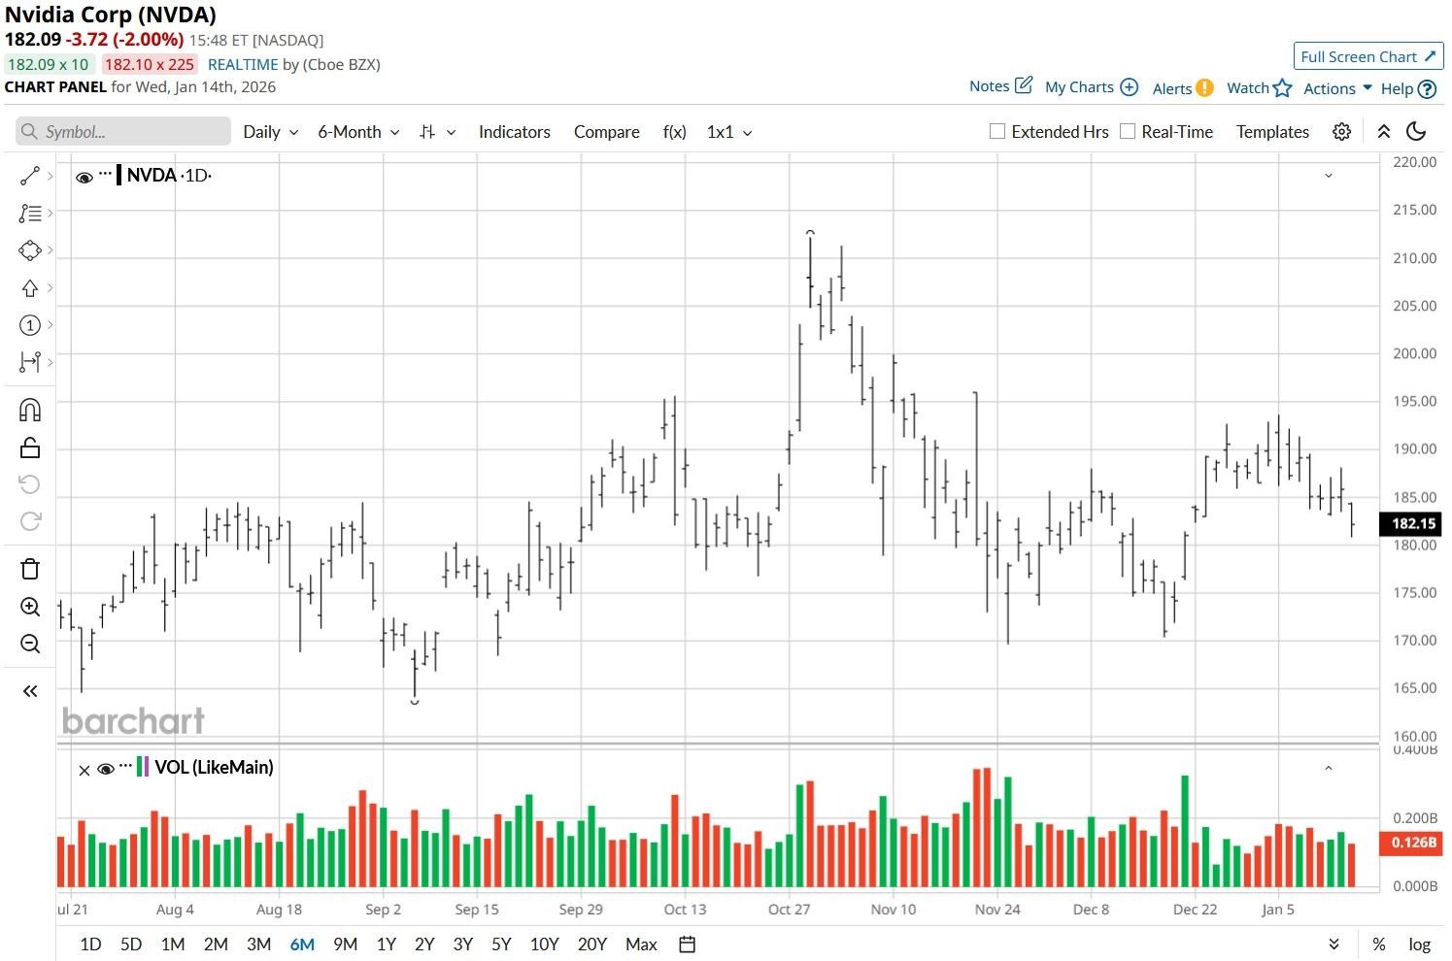This screenshot has height=961, width=1452.
Task: Toggle log scale on price axis
Action: 1419,944
